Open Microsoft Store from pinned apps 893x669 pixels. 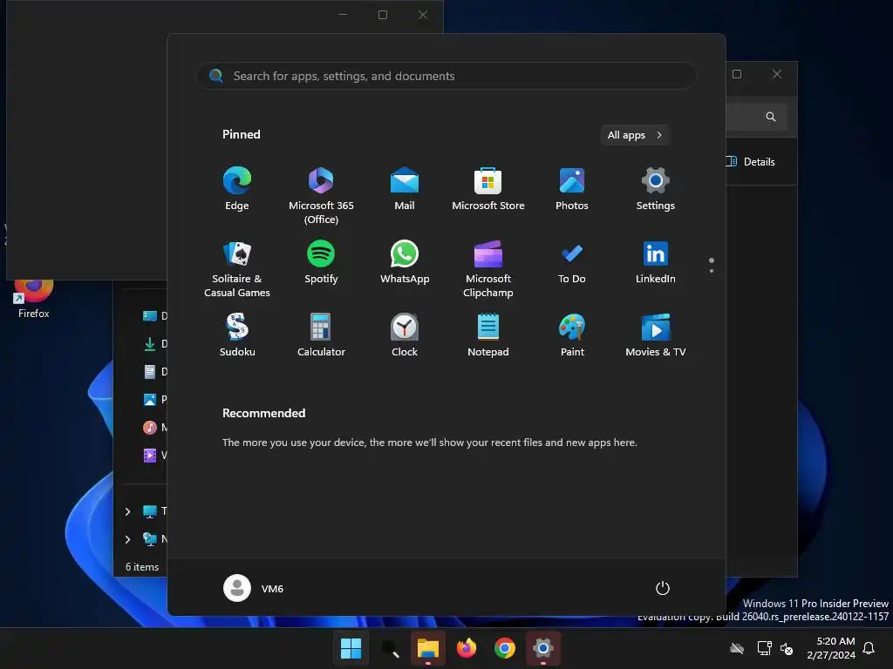pos(488,188)
